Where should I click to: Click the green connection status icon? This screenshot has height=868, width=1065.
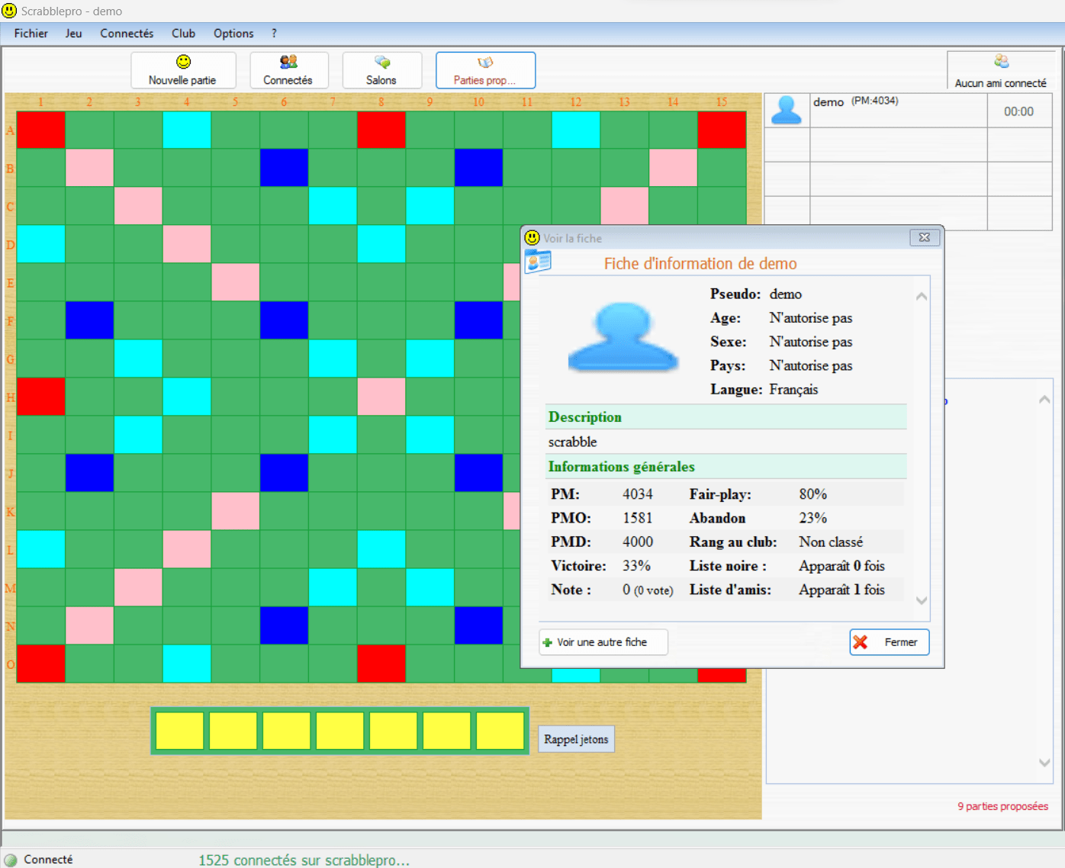[x=11, y=860]
